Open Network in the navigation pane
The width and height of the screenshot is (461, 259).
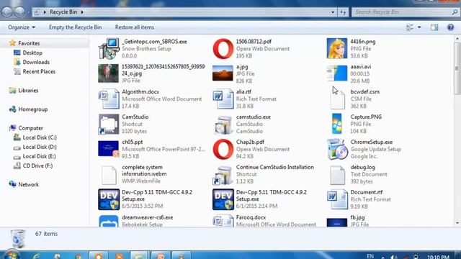coord(28,184)
